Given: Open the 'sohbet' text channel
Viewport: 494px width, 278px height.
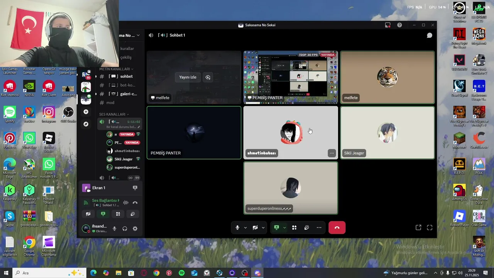Looking at the screenshot, I should [120, 76].
